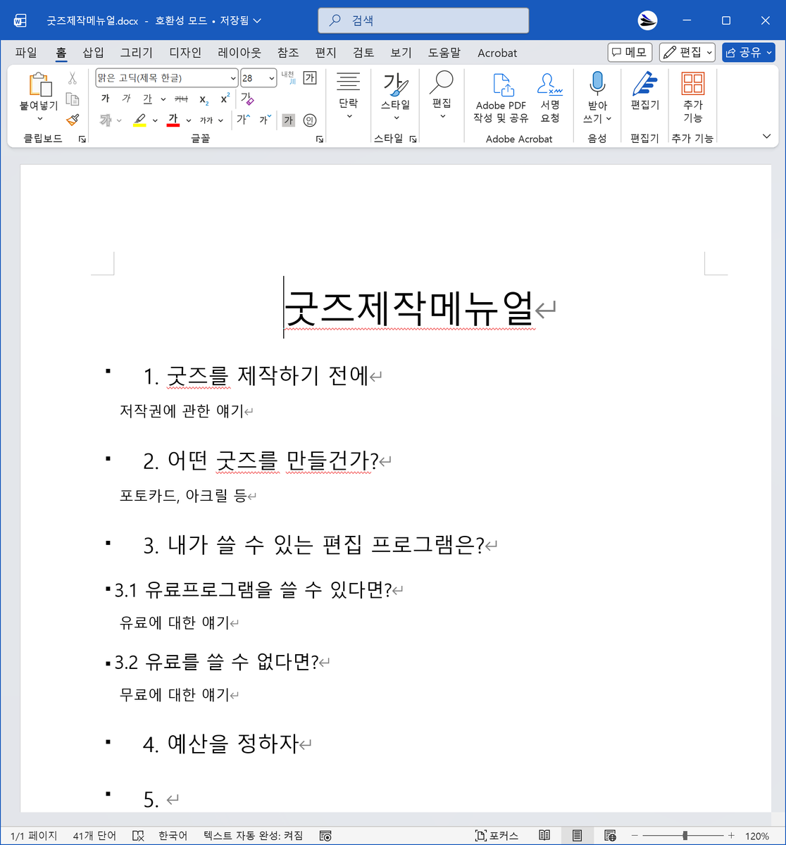This screenshot has width=786, height=845.
Task: Apply red font color
Action: (173, 120)
